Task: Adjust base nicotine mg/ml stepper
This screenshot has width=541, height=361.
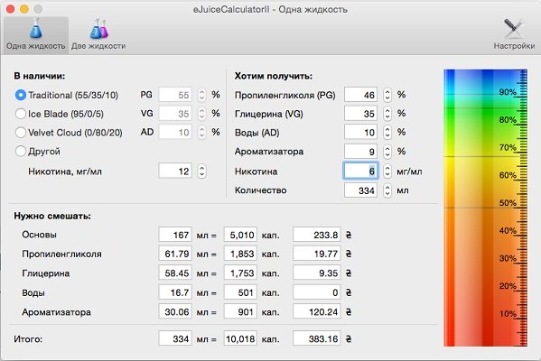Action: [201, 171]
